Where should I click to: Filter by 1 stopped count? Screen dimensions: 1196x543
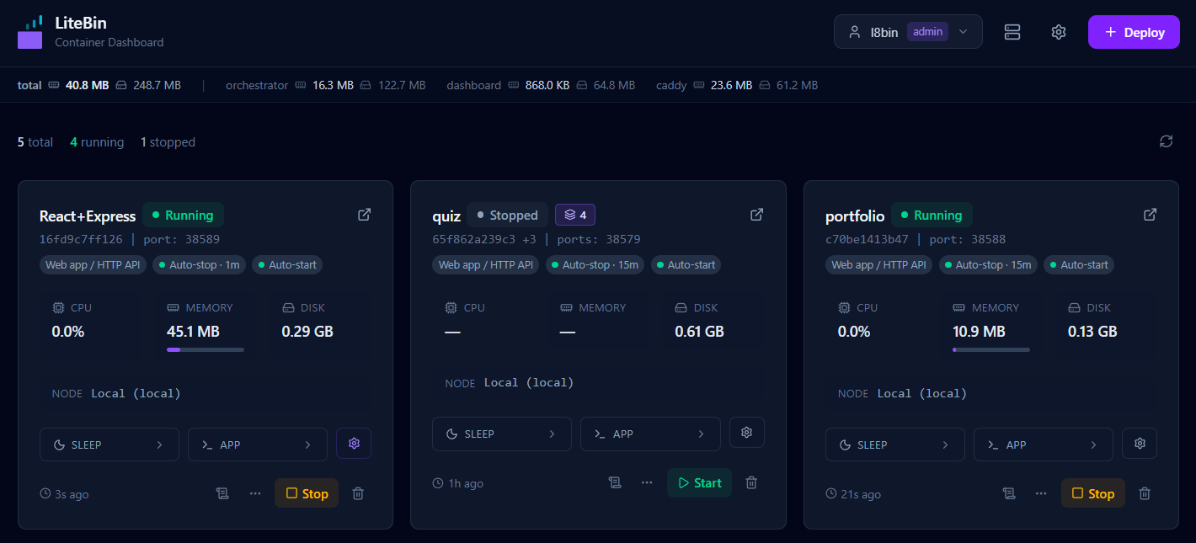click(x=168, y=142)
